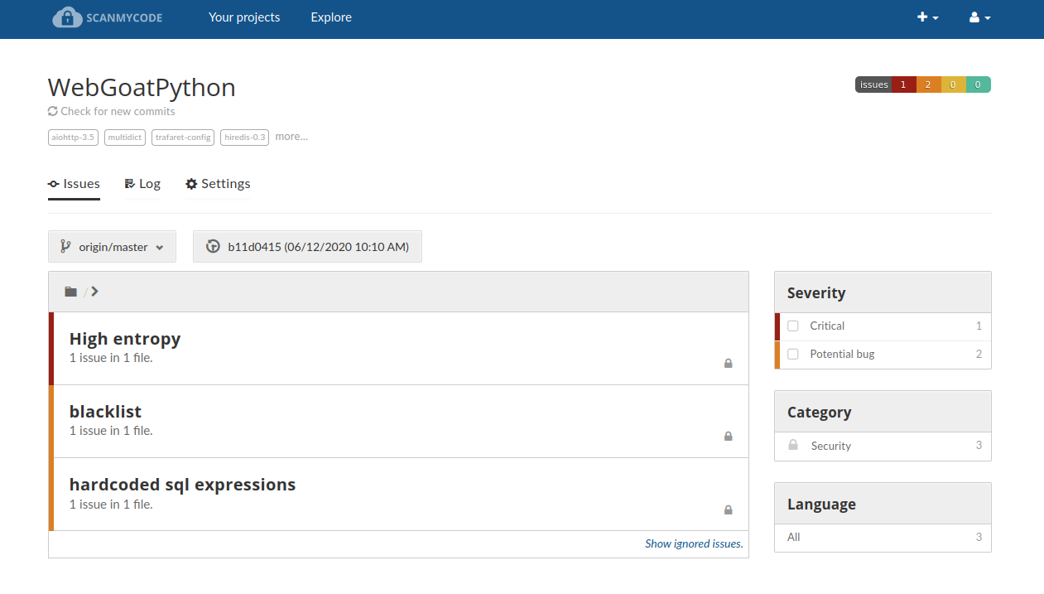Click the commit icon next to b11d0415
Image resolution: width=1044 pixels, height=594 pixels.
pyautogui.click(x=213, y=247)
